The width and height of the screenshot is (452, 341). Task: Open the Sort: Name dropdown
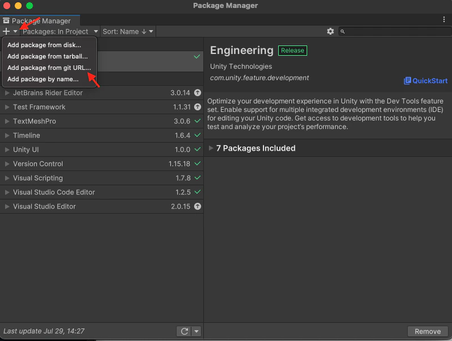point(128,31)
